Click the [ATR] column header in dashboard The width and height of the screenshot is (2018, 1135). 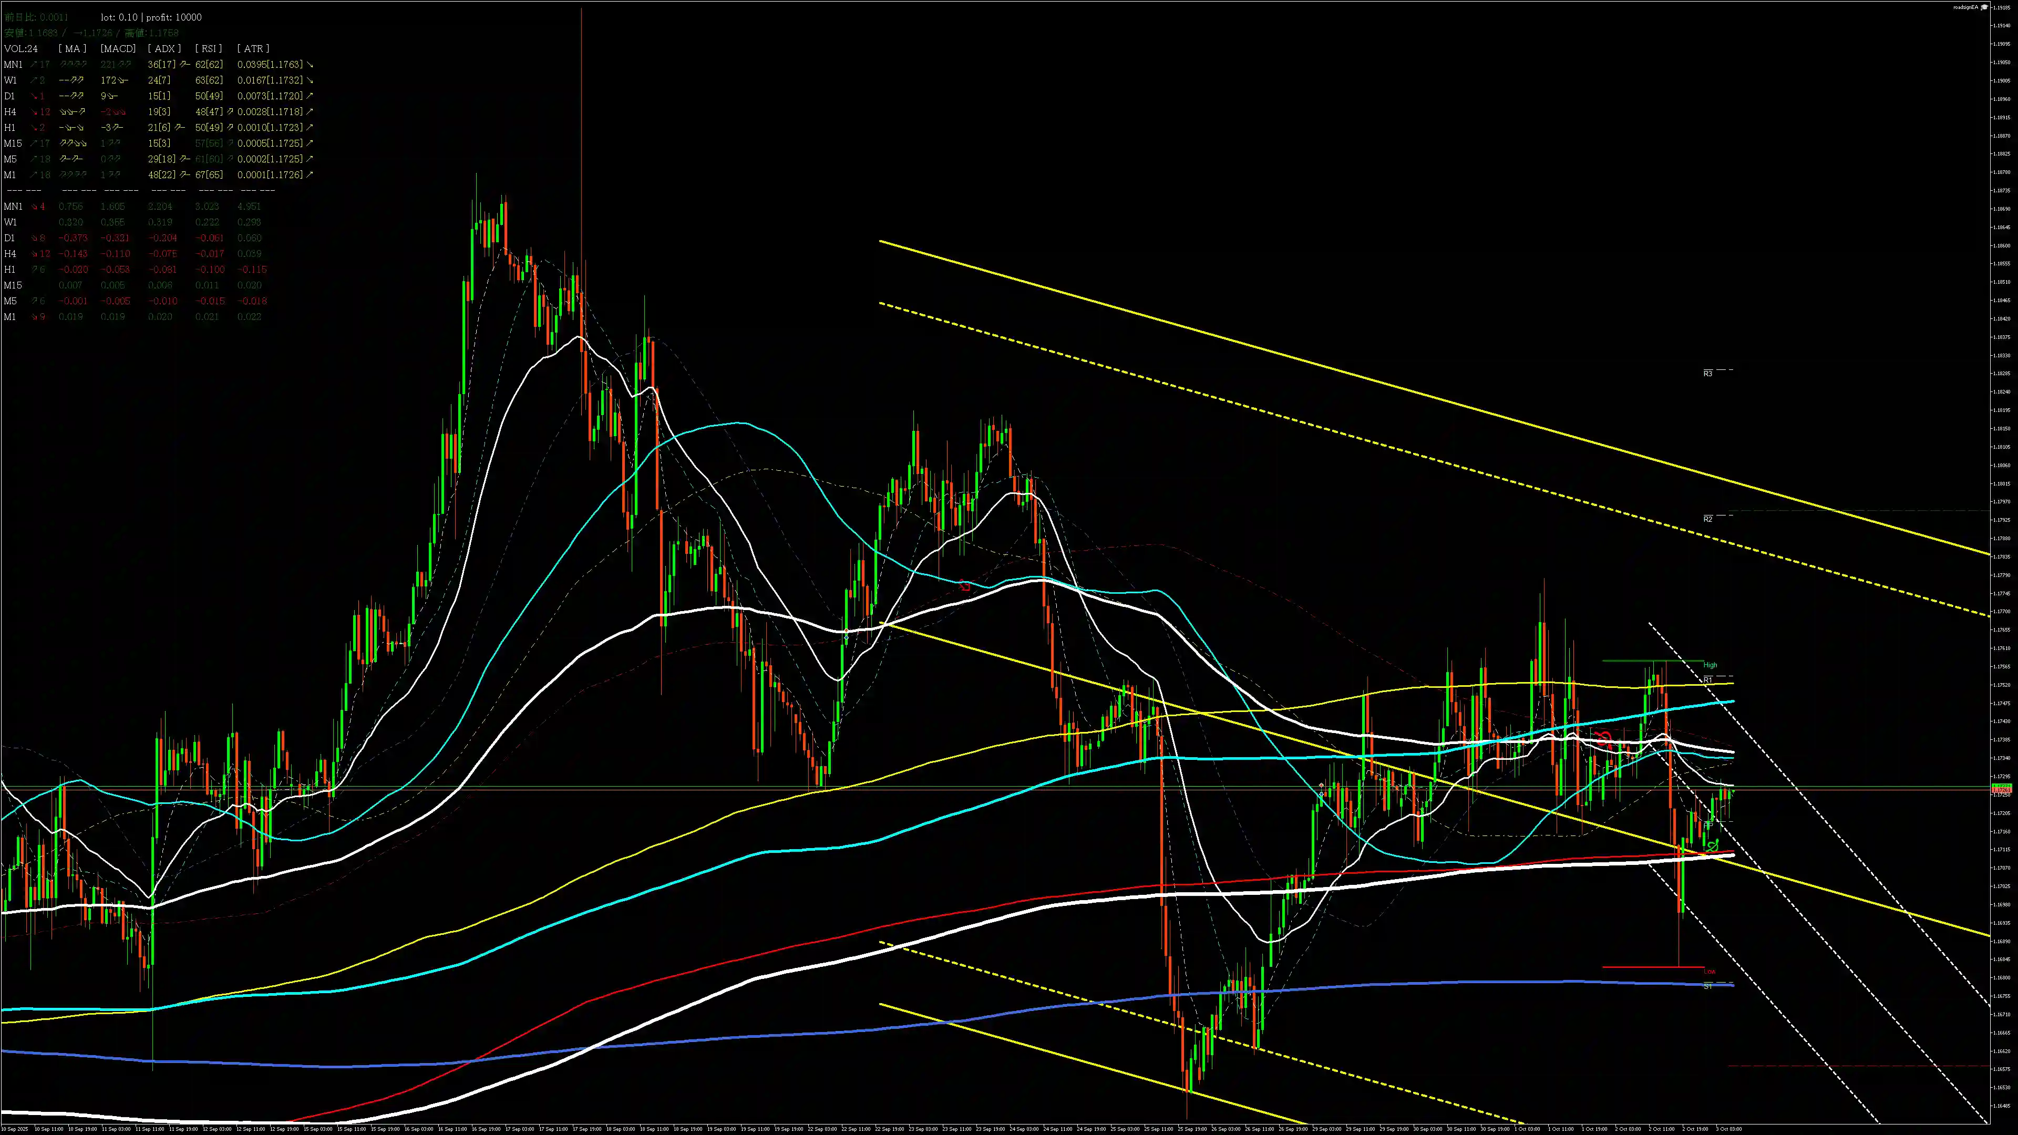coord(253,48)
